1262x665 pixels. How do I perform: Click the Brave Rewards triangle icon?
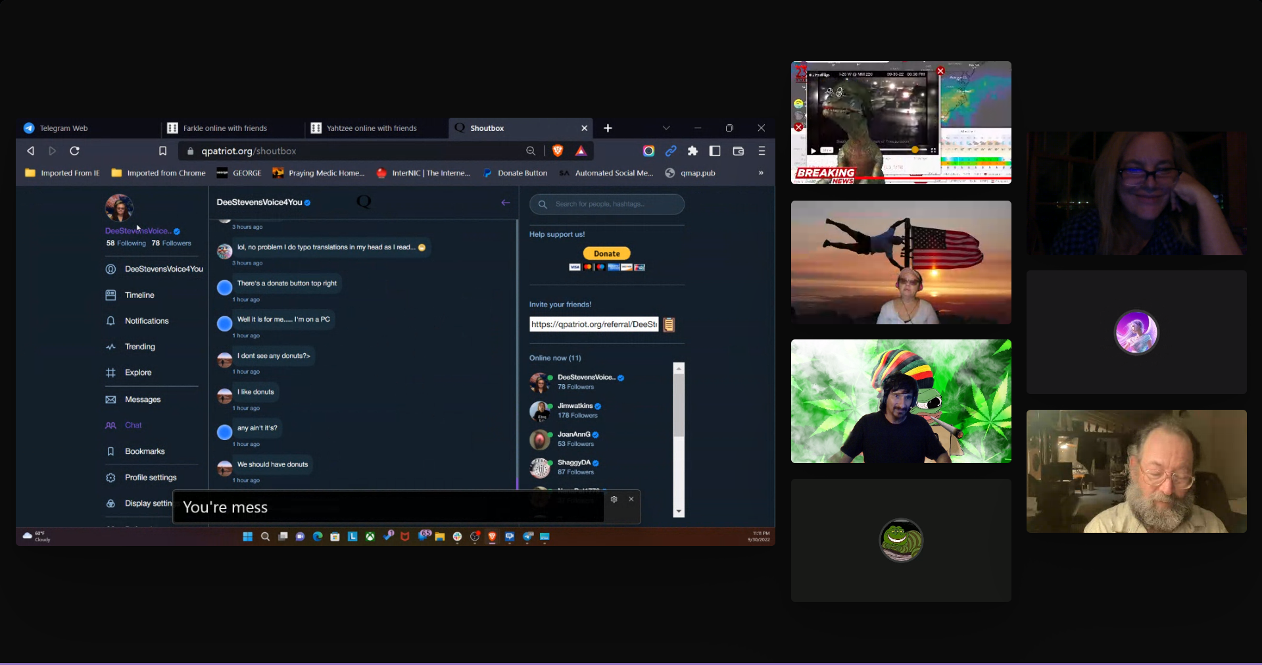click(x=581, y=151)
